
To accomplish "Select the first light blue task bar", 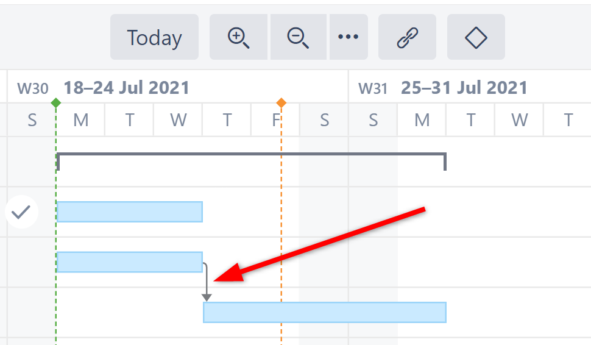I will [x=129, y=212].
